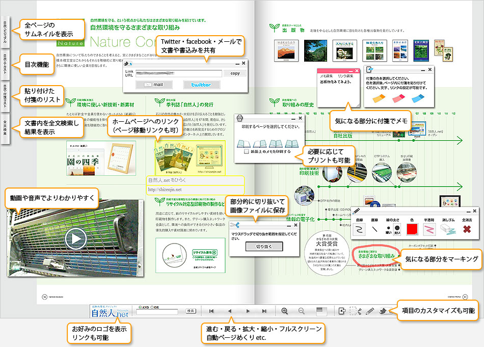The image size is (484, 347).
Task: Open the 全文検索 side tab
Action: point(5,128)
